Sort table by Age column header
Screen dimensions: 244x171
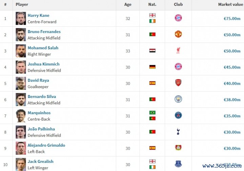(128, 4)
